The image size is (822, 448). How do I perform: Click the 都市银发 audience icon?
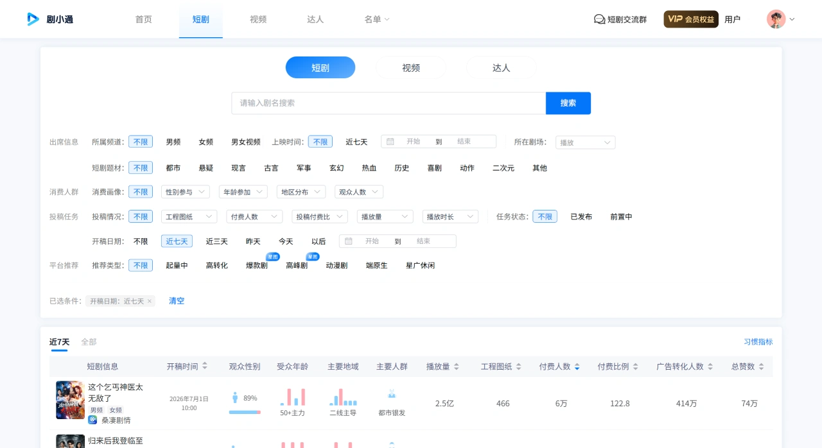[x=392, y=393]
